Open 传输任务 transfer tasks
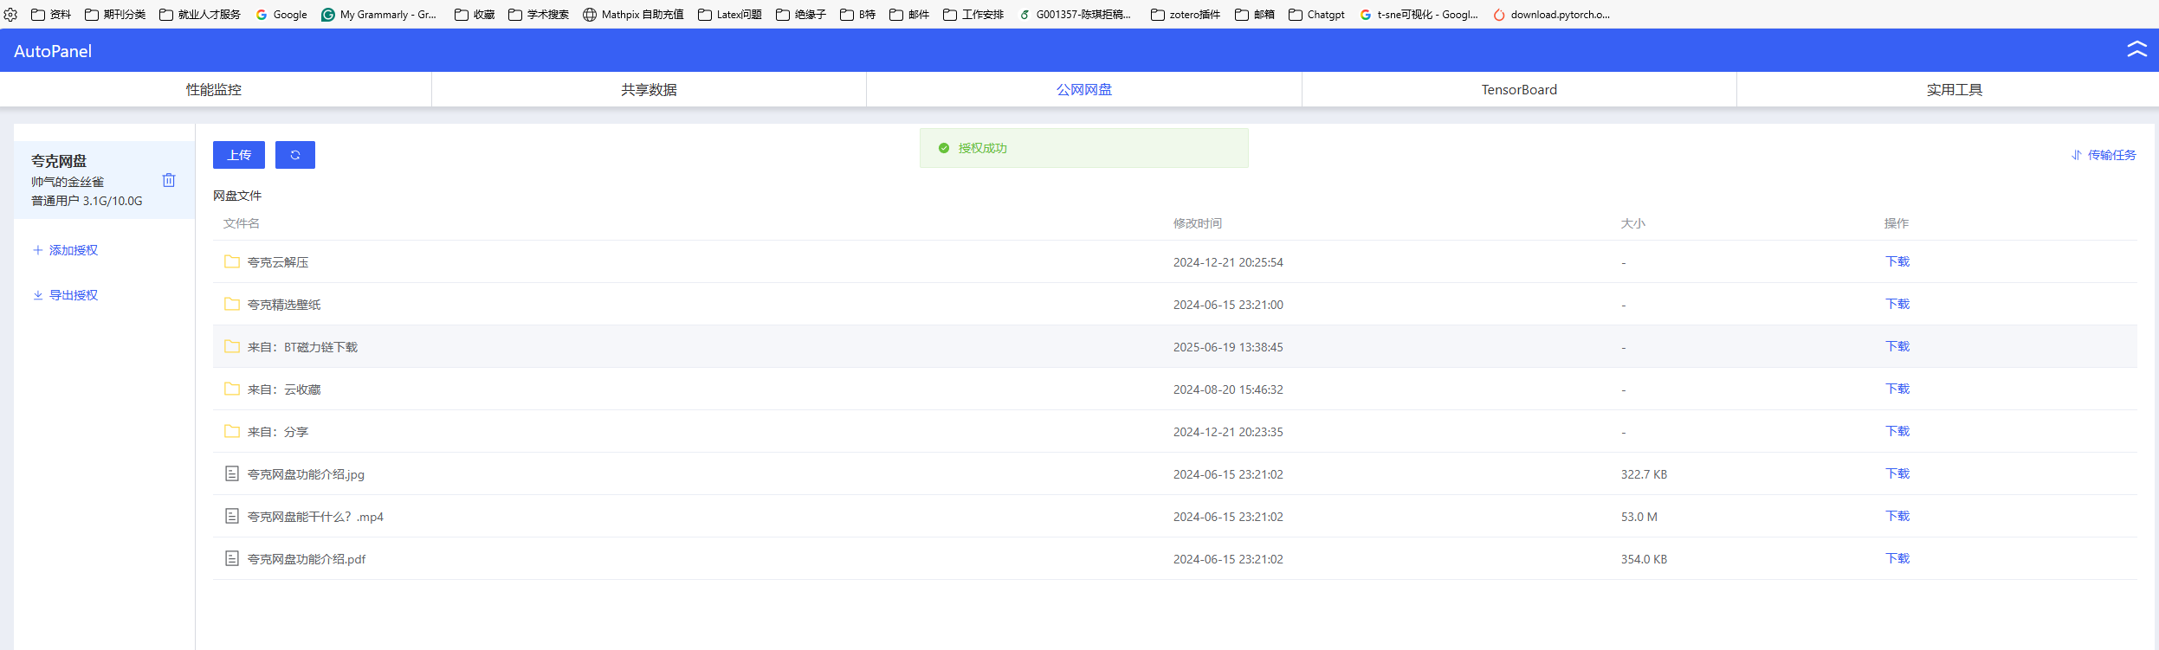Viewport: 2159px width, 650px height. (2103, 155)
